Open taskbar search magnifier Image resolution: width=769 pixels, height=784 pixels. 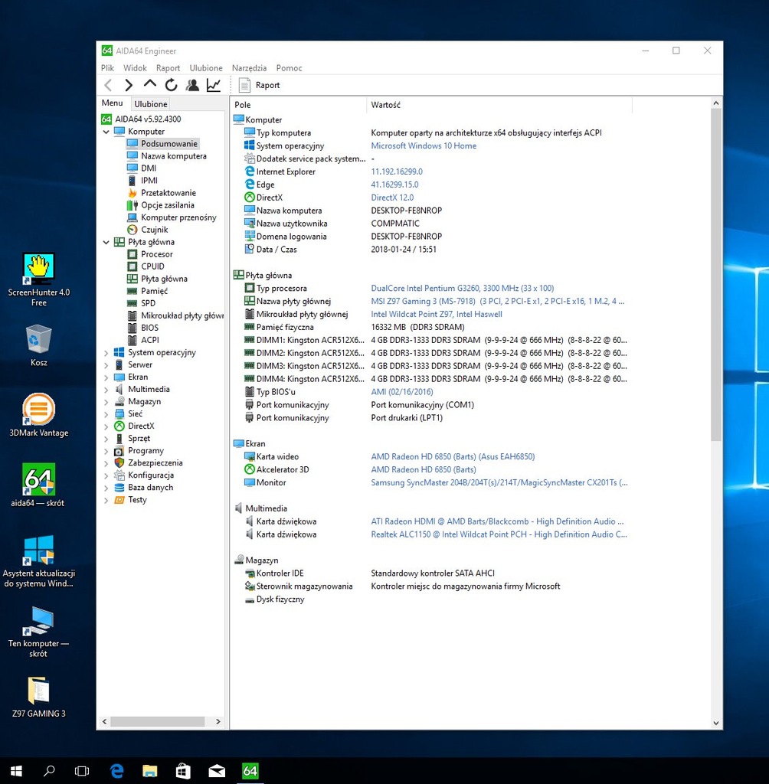pos(49,771)
